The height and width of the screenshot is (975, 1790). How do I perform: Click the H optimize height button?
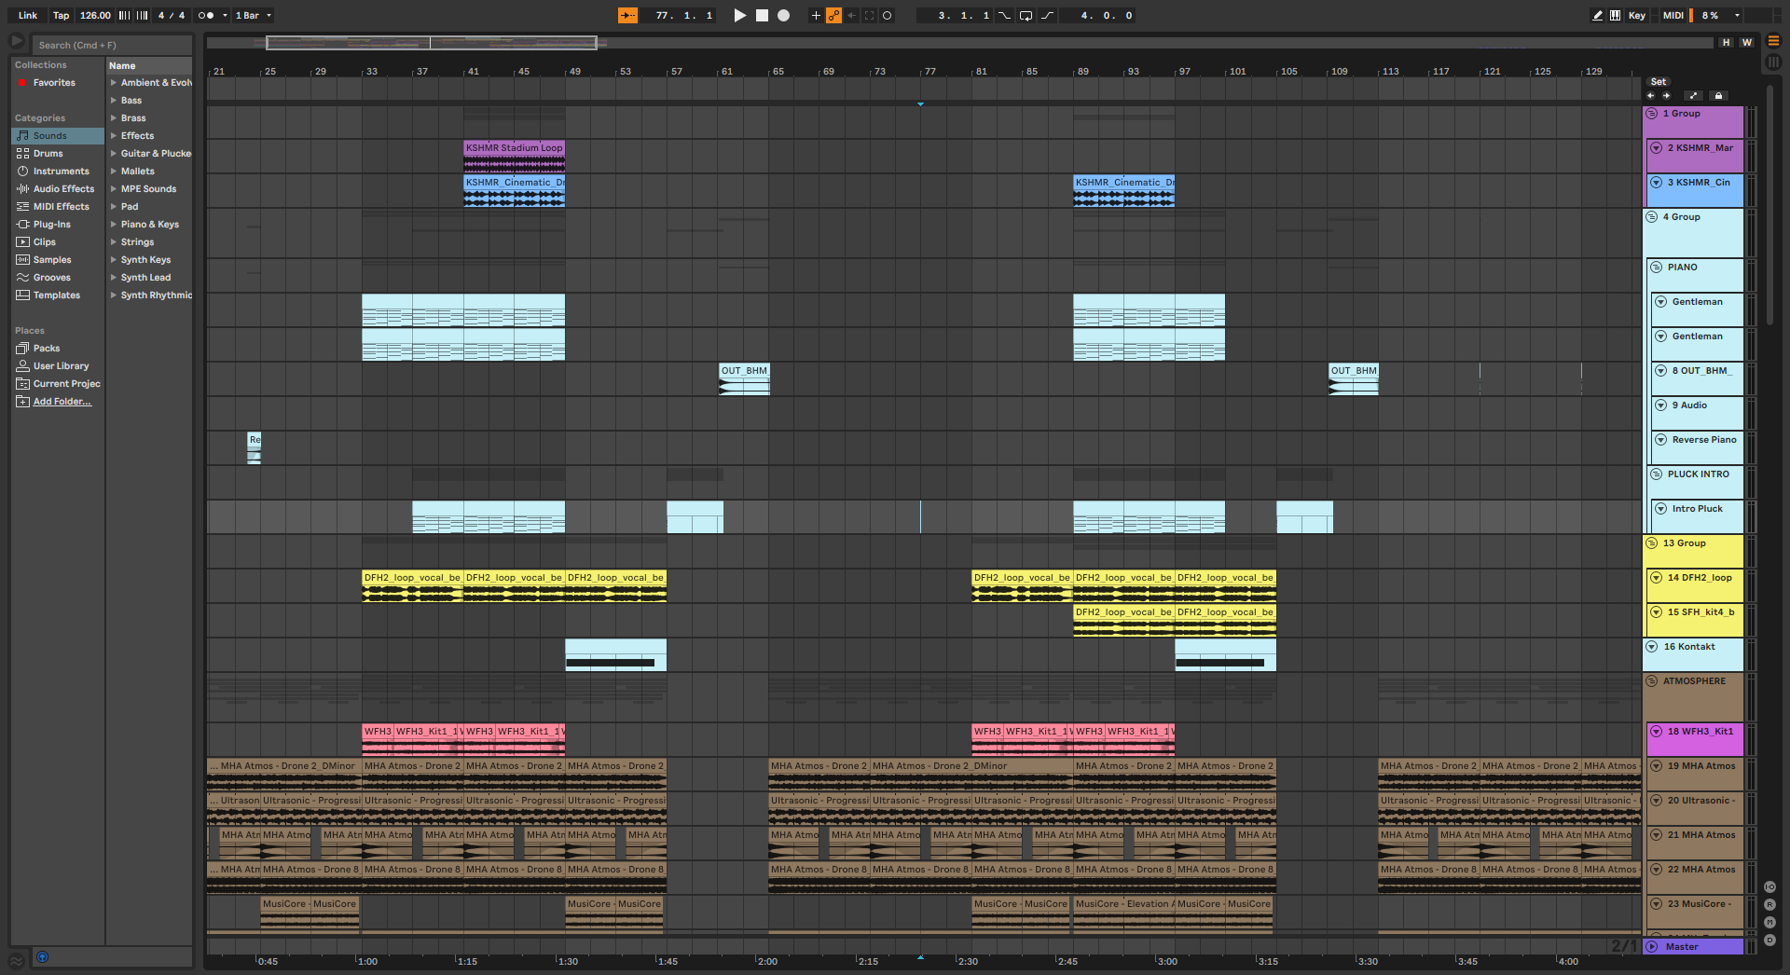[x=1727, y=42]
